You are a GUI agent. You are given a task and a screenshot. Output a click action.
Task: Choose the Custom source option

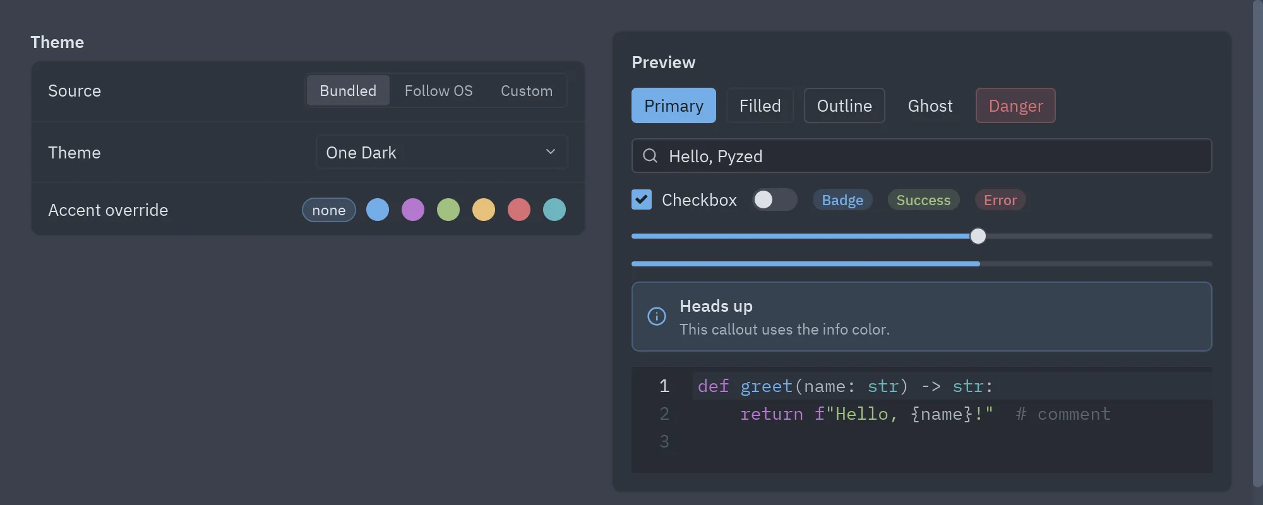pyautogui.click(x=527, y=90)
